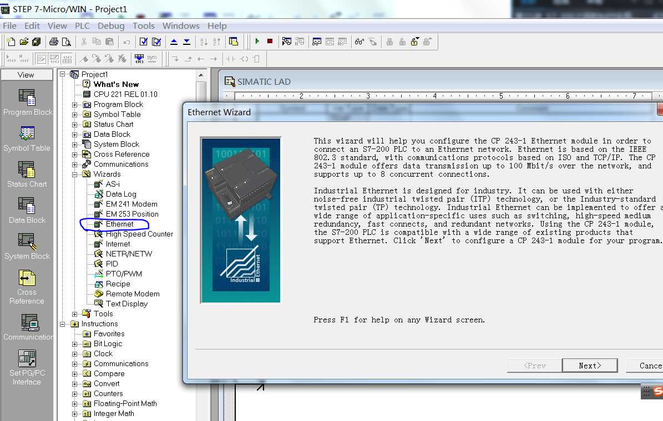Viewport: 663px width, 421px height.
Task: Print using the printer toolbar icon
Action: pos(54,42)
